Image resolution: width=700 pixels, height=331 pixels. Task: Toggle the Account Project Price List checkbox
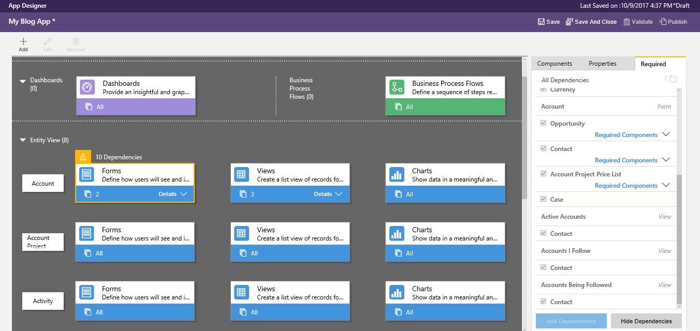543,174
